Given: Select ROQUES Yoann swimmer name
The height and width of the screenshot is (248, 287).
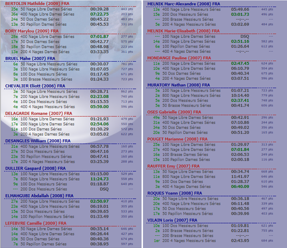Looking at the screenshot, I should click(174, 193).
